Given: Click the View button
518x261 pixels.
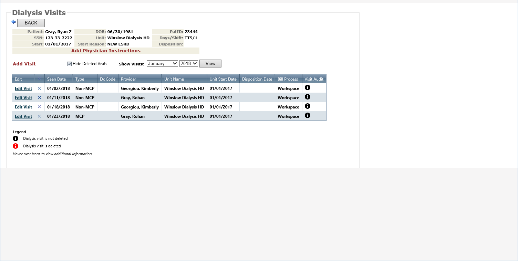Looking at the screenshot, I should click(210, 63).
